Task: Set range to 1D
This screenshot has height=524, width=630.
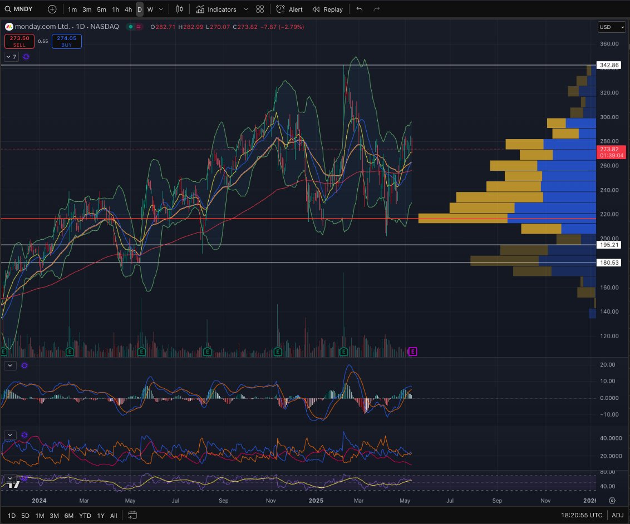Action: coord(12,516)
